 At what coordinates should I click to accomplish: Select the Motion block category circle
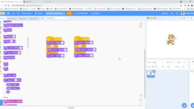pos(0,22)
